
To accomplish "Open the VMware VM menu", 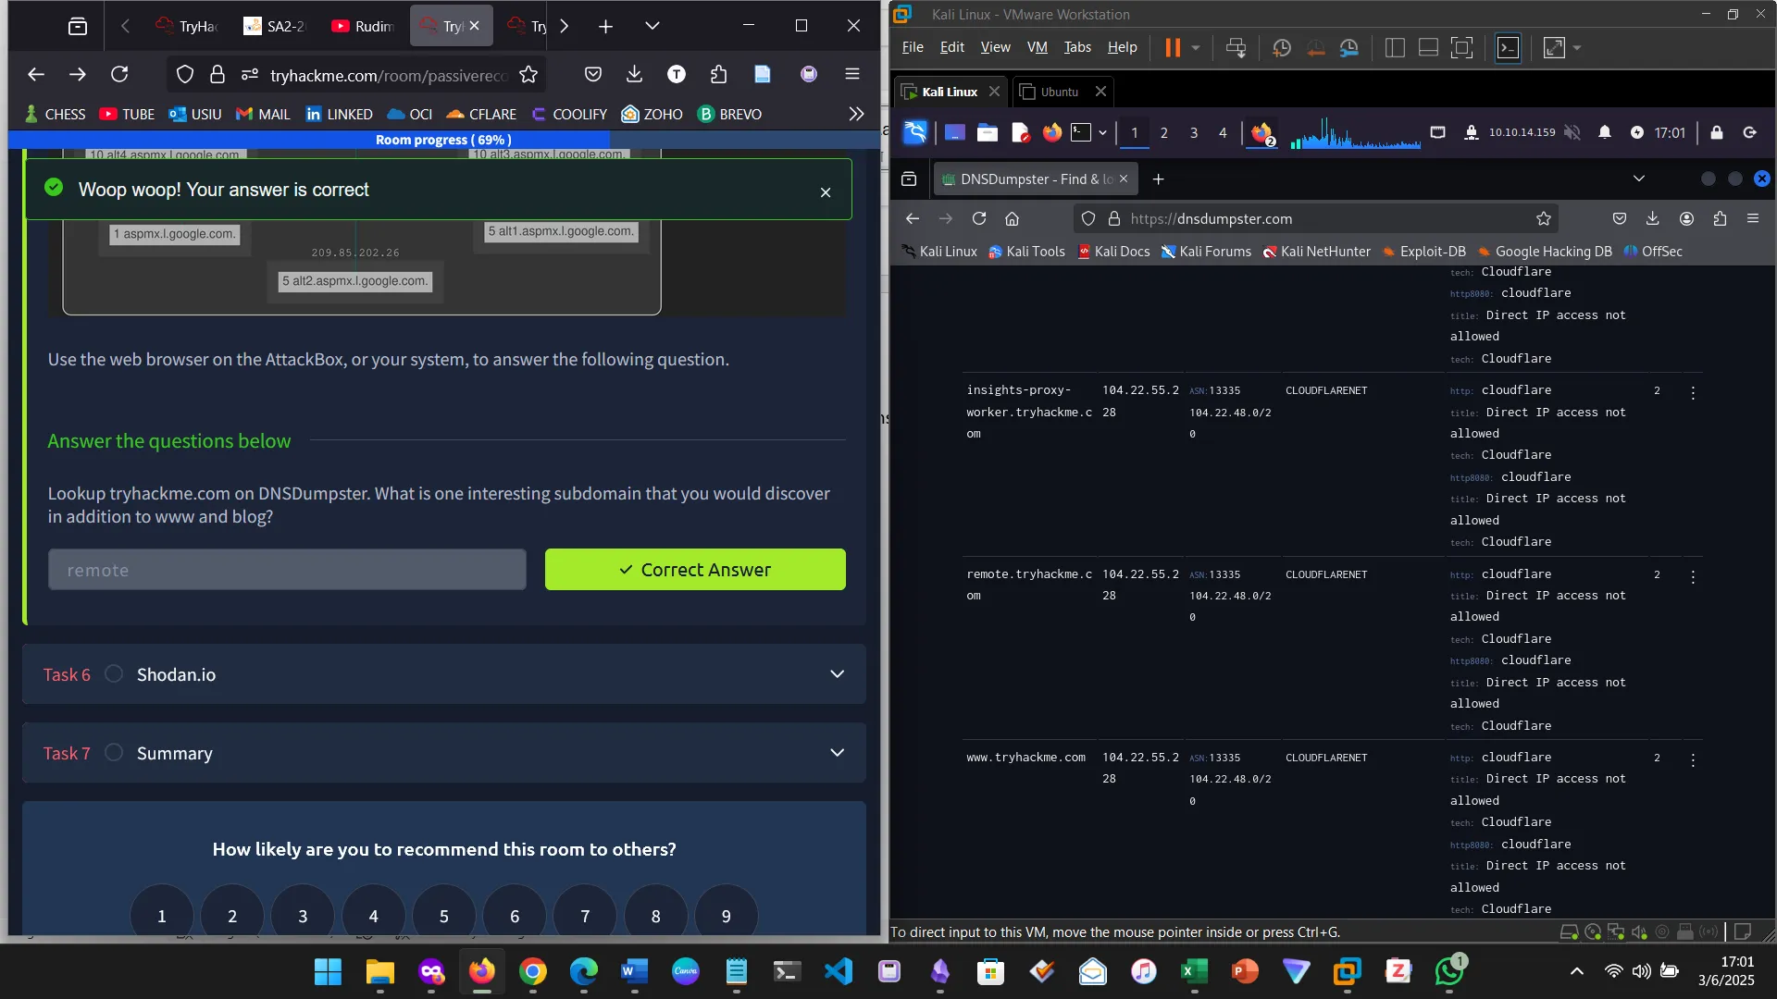I will pos(1037,47).
